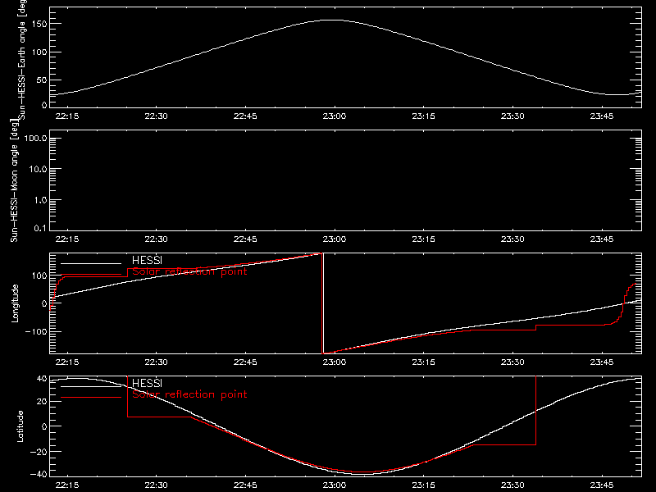
Task: Click the -40 tick label on Latitude axis
Action: [39, 475]
